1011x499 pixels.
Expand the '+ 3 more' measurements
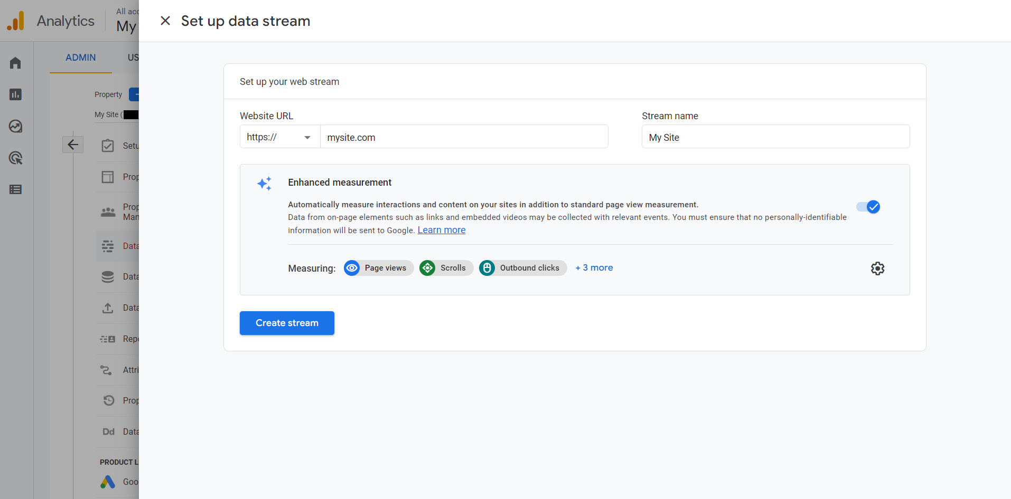(594, 268)
